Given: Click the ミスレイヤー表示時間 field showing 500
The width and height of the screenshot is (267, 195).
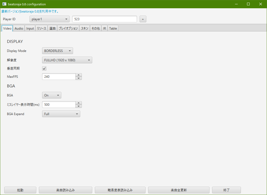Looking at the screenshot, I should point(59,105).
